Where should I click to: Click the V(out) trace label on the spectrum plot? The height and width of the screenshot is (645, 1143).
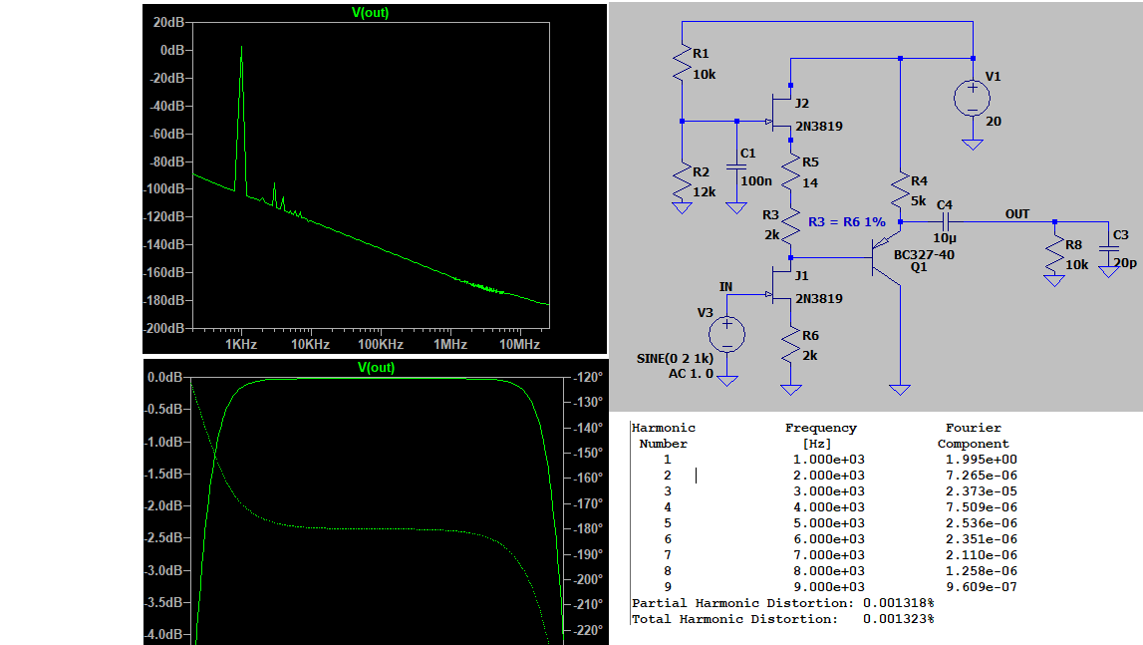pos(371,12)
